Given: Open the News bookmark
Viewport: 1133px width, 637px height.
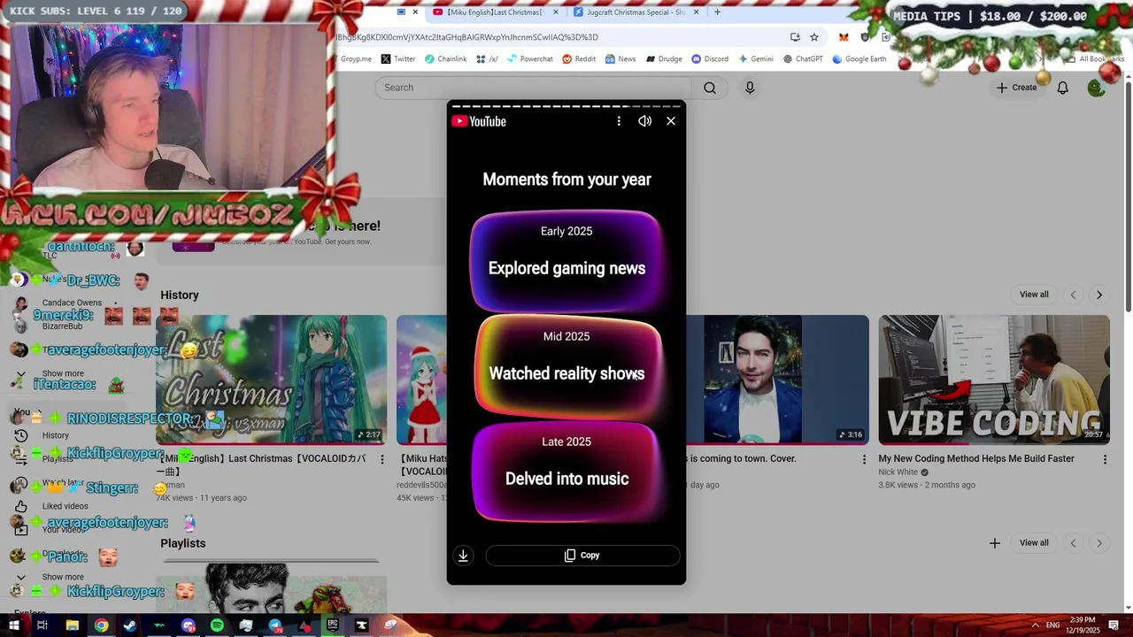Looking at the screenshot, I should click(x=620, y=59).
